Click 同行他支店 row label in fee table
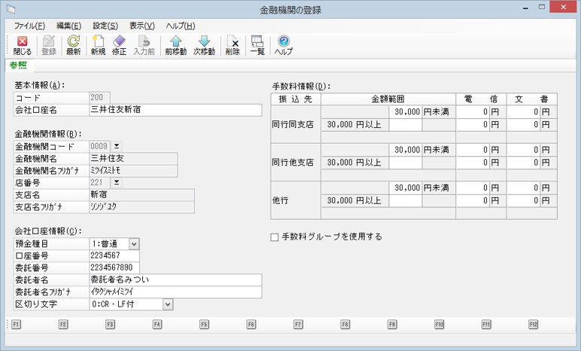Viewport: 581px width, 351px height. pos(296,163)
